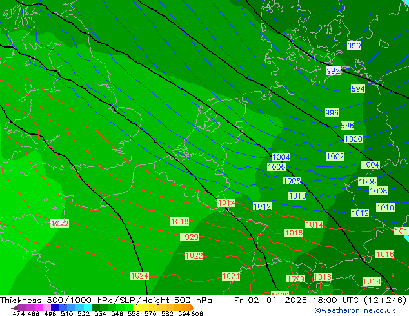Click the bright magenta legend swatch
The image size is (409, 316).
click(x=39, y=308)
